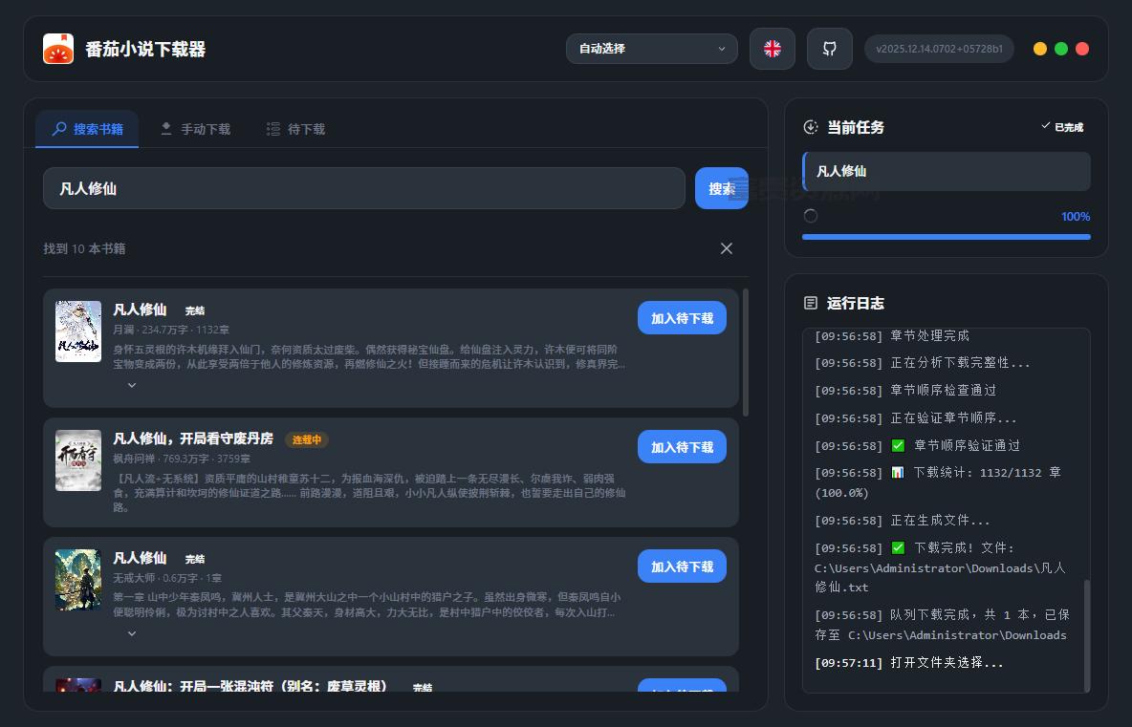
Task: Select the 搜索书籍 tab
Action: click(87, 129)
